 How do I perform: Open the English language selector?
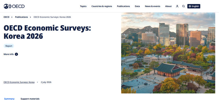194,6
